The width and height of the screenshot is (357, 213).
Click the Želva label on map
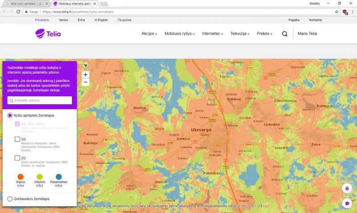[316, 144]
